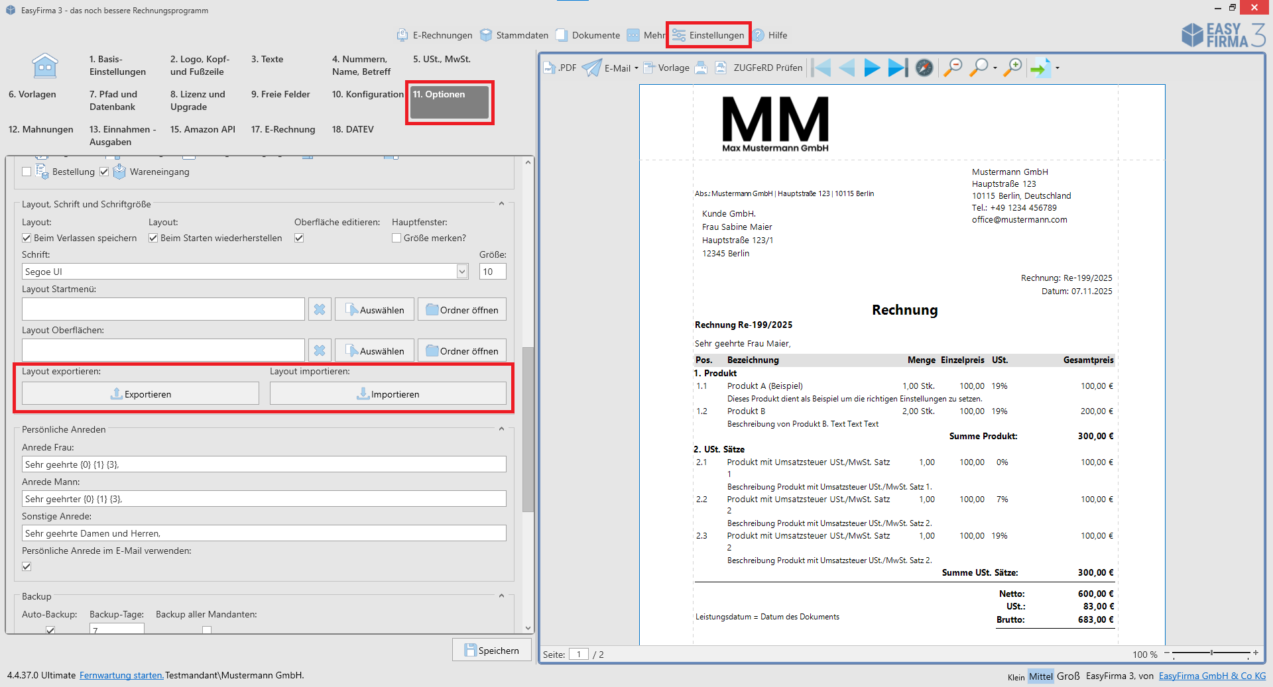Uncheck the Wareneingang checkbox
Screen dimensions: 1273x687
point(104,172)
